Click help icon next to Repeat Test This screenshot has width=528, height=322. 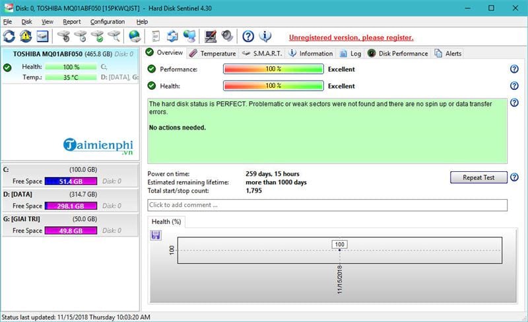[514, 177]
